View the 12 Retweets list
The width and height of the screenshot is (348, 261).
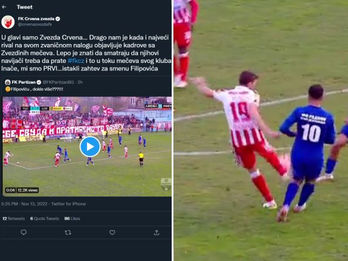click(14, 219)
